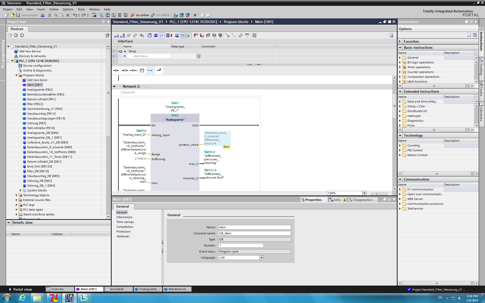Click the Delete network toolbar icon
Viewport: 485px width, 303px height.
click(x=123, y=35)
